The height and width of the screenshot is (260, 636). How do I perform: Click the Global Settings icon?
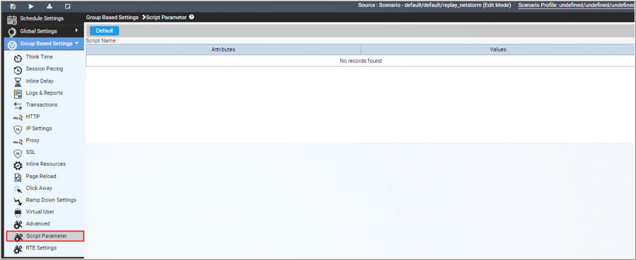point(12,32)
